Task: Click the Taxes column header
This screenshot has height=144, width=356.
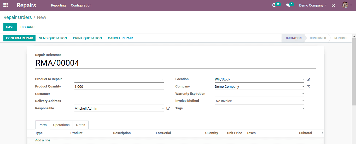Action: [251, 133]
